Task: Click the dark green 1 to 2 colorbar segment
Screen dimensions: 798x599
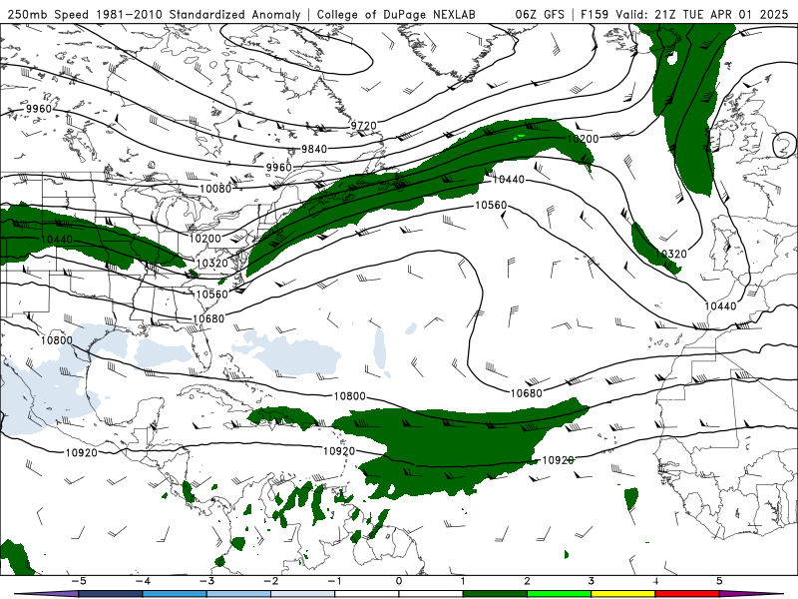Action: tap(495, 594)
